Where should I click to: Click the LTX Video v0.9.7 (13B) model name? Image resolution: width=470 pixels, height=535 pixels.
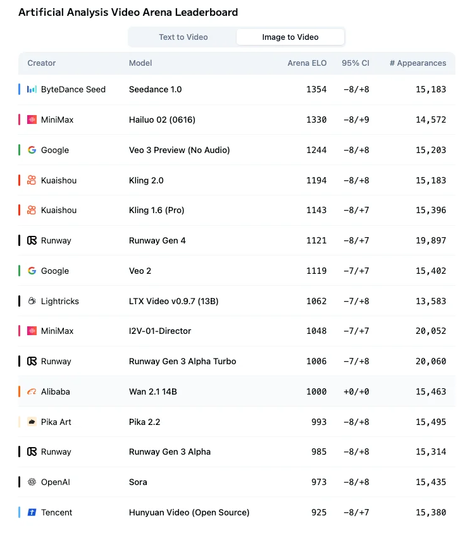click(x=173, y=301)
